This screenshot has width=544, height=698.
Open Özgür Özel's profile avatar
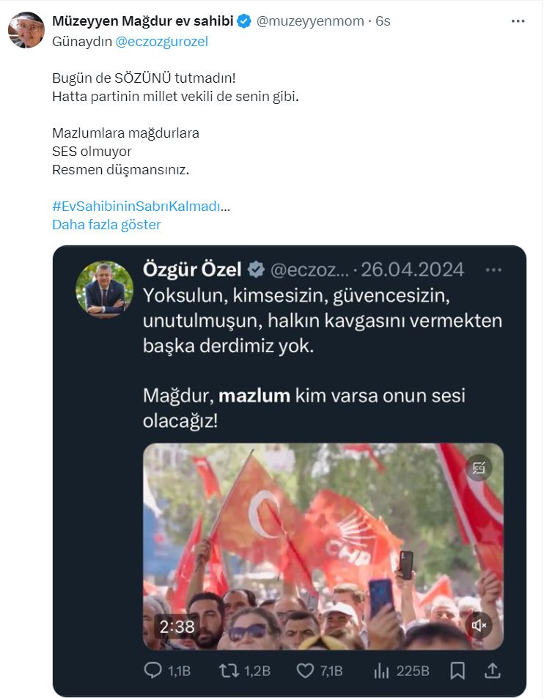pos(105,289)
